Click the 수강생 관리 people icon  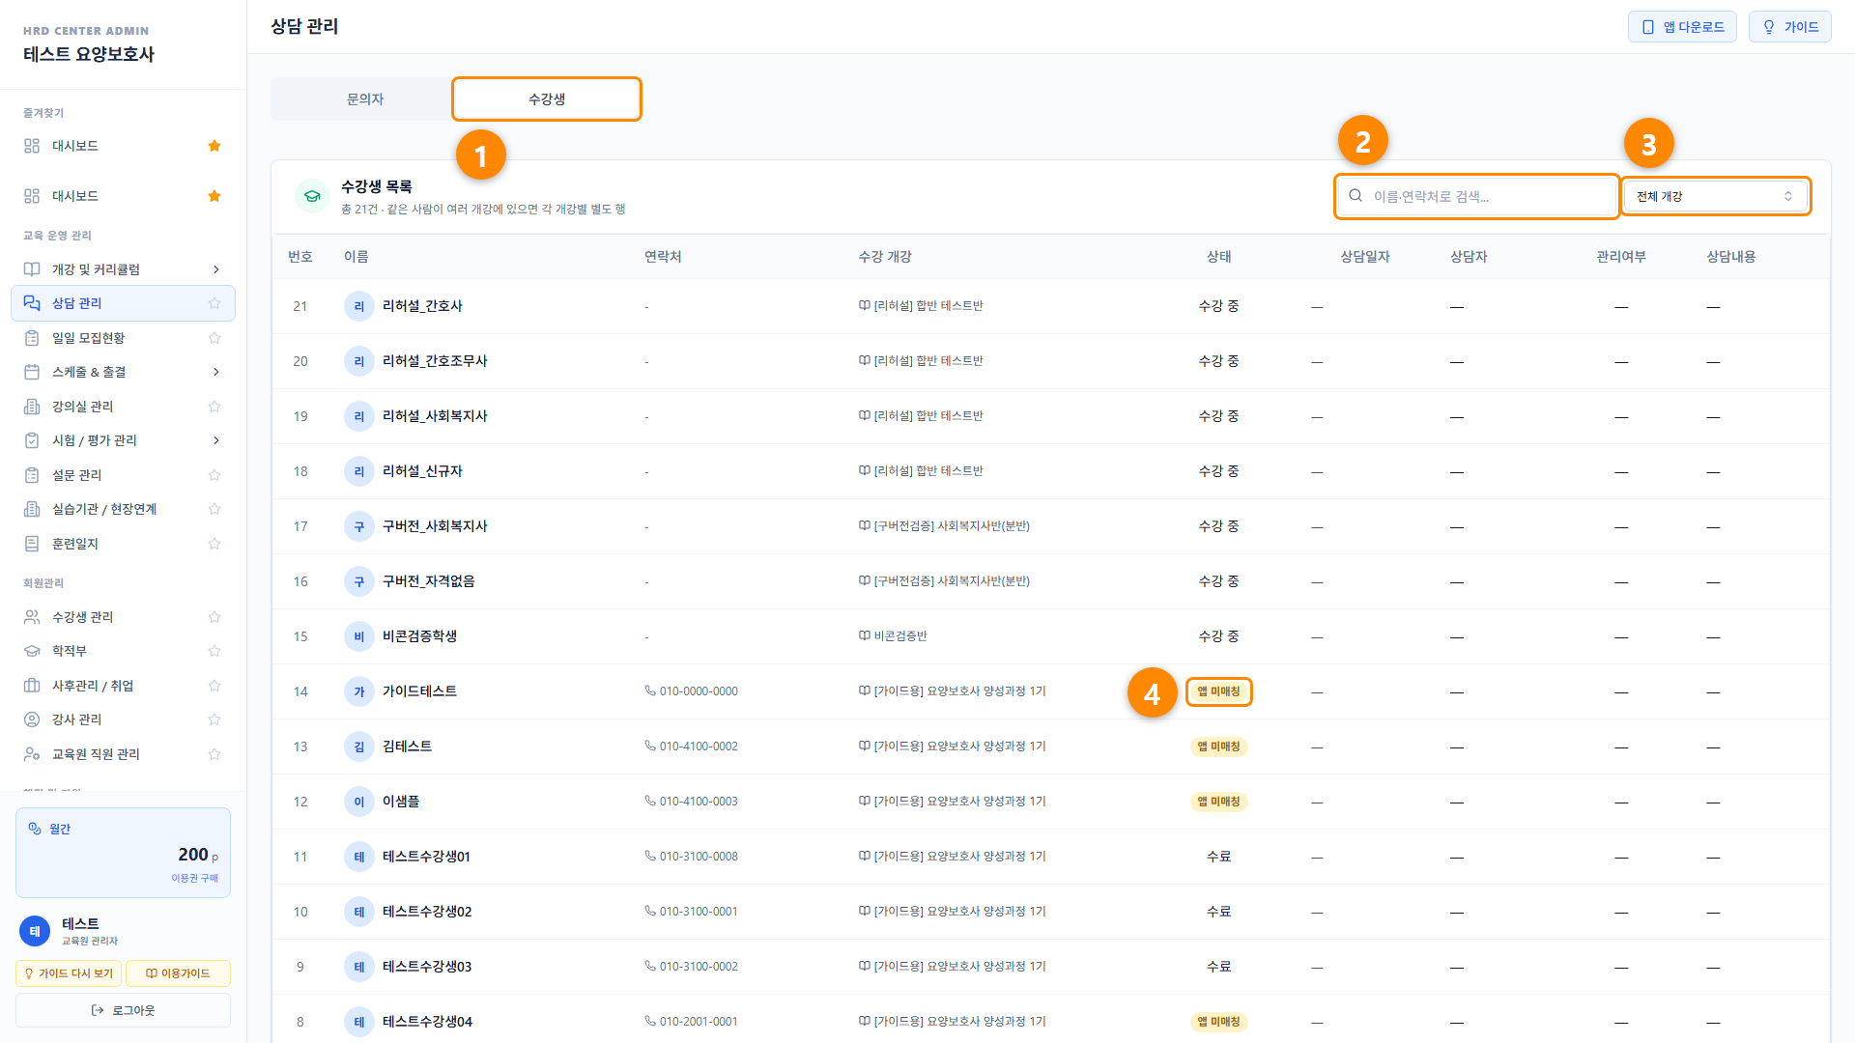click(32, 617)
